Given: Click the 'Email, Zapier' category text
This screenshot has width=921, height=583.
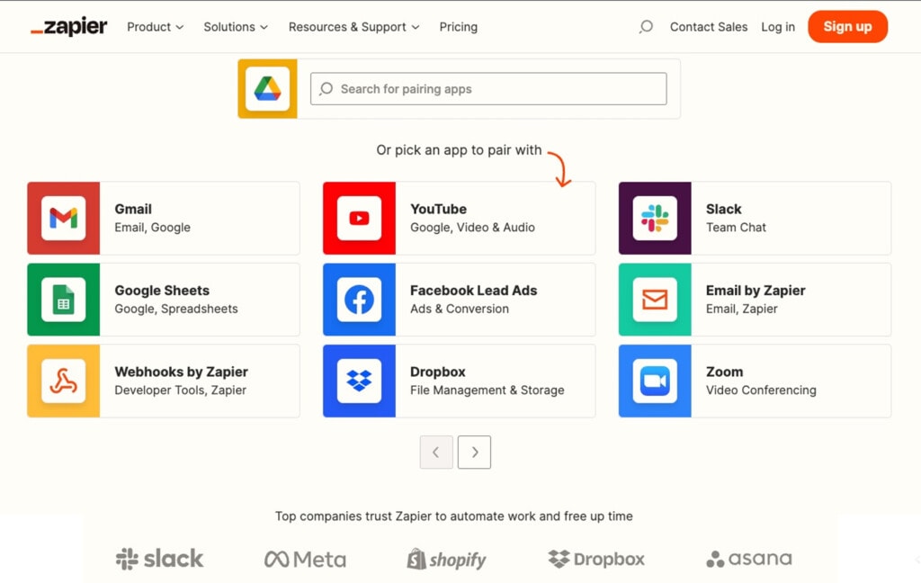Looking at the screenshot, I should coord(742,309).
